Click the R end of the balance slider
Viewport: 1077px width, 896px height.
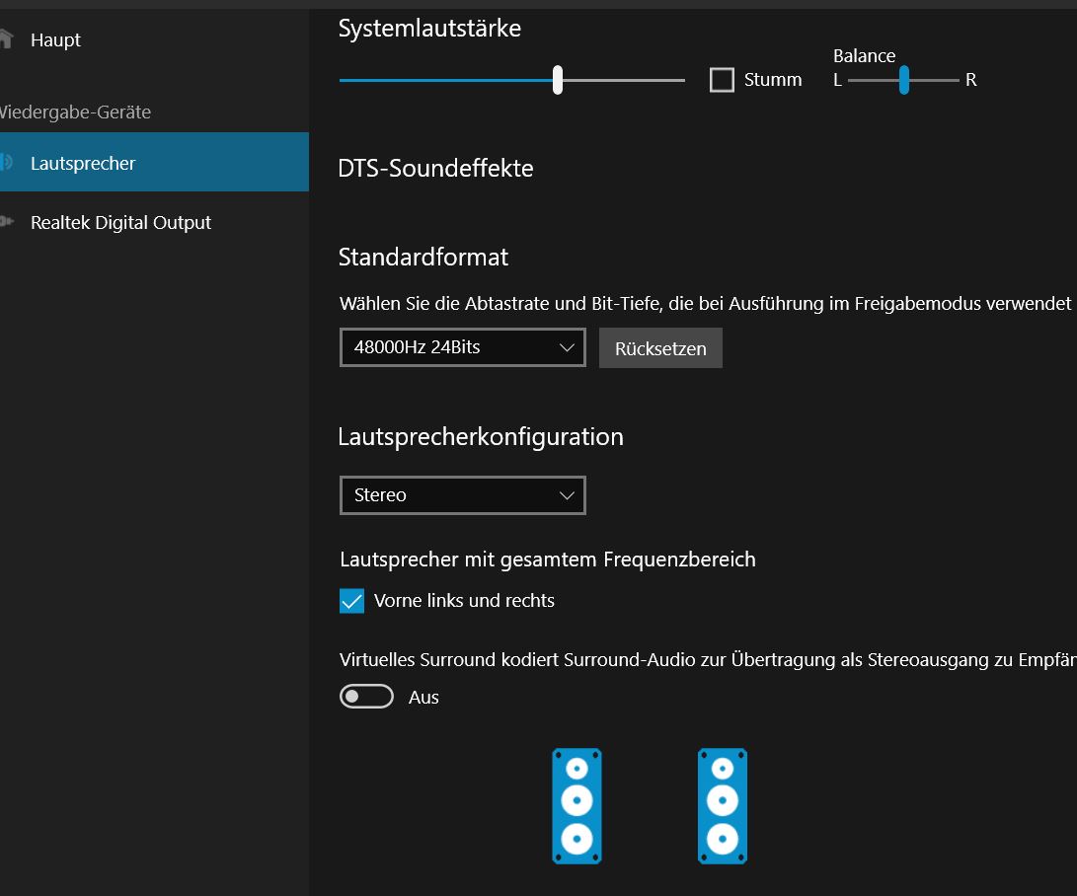(x=970, y=80)
